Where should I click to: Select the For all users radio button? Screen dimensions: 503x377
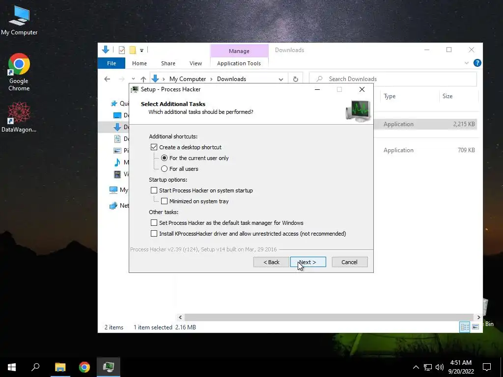click(x=164, y=169)
